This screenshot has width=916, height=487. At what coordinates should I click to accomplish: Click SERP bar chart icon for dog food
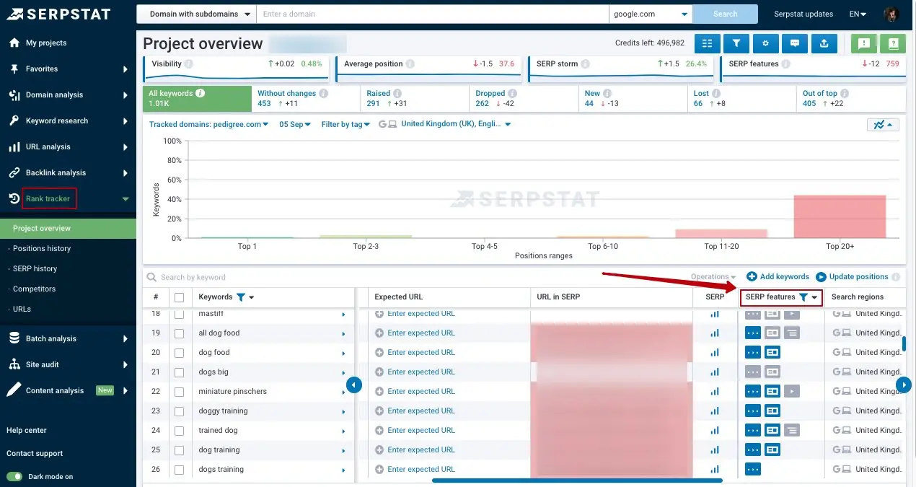click(x=715, y=353)
